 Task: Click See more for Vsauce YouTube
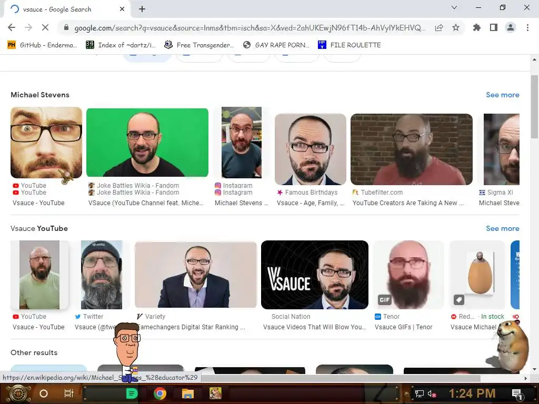tap(503, 228)
